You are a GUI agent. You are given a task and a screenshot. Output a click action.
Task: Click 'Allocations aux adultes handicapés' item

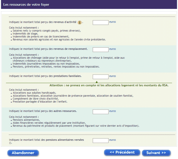(34, 93)
